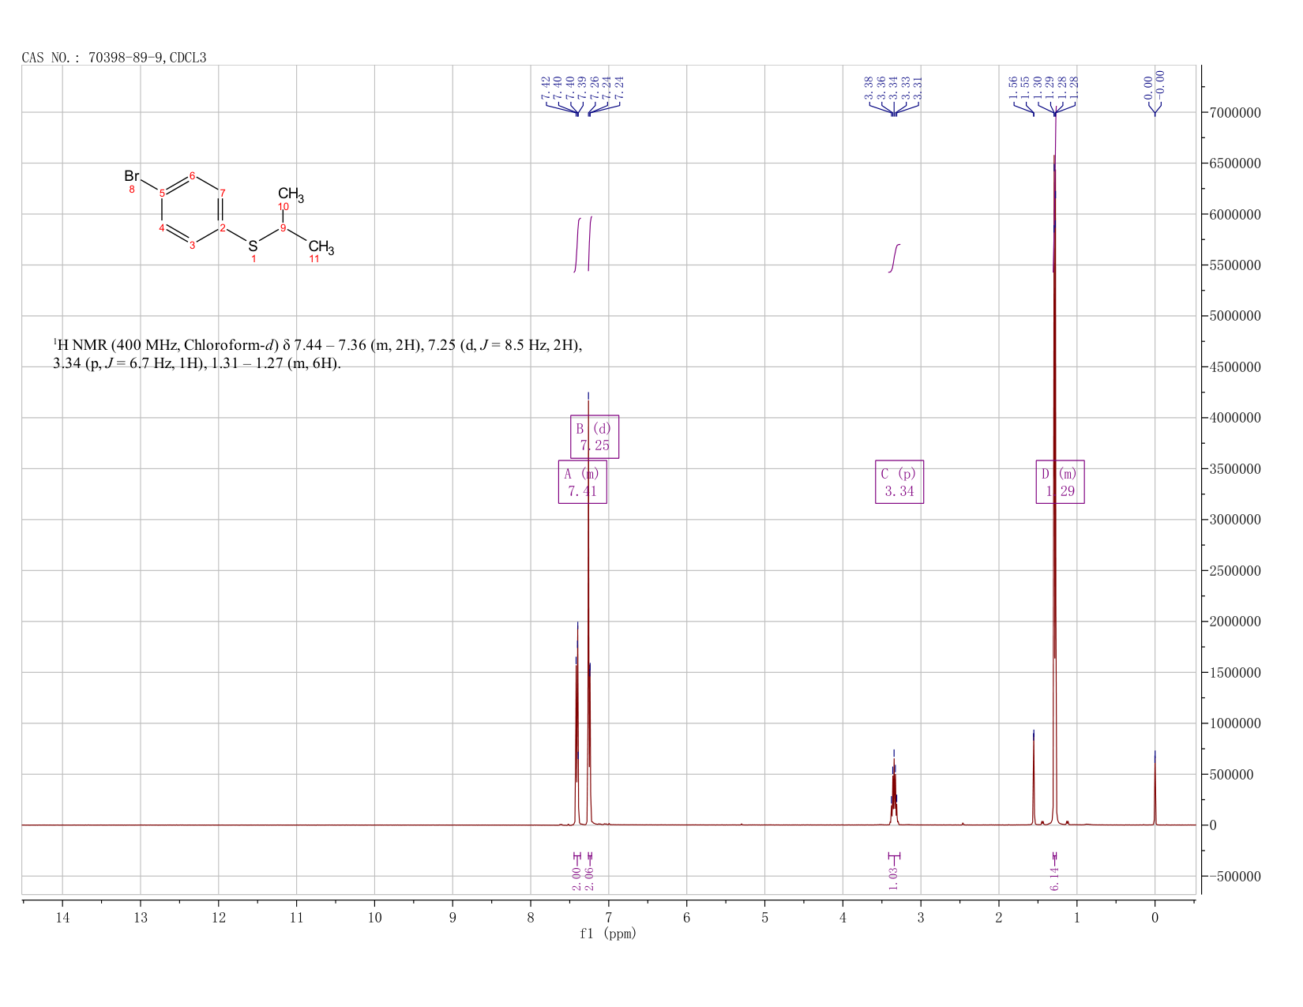This screenshot has height=1007, width=1303.
Task: Click the 7000000 intensity axis tick
Action: [x=1234, y=113]
